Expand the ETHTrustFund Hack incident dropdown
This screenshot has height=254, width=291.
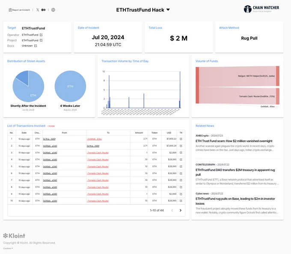(168, 10)
